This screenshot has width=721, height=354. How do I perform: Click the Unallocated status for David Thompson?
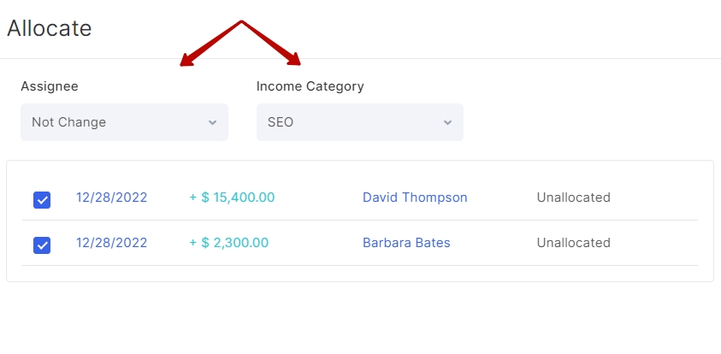573,198
